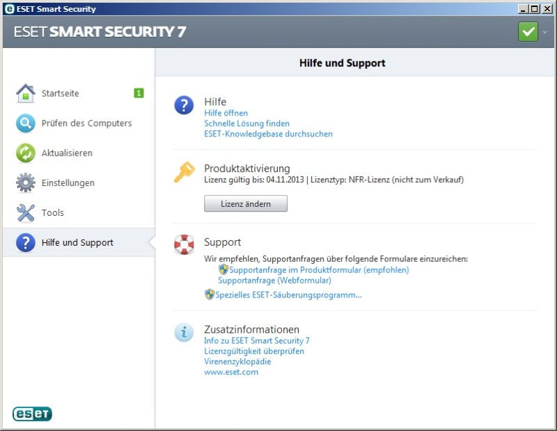Minimize the ESET Smart Security window
The width and height of the screenshot is (557, 431).
click(x=522, y=9)
